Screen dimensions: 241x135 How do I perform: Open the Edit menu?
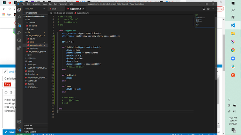click(29, 4)
